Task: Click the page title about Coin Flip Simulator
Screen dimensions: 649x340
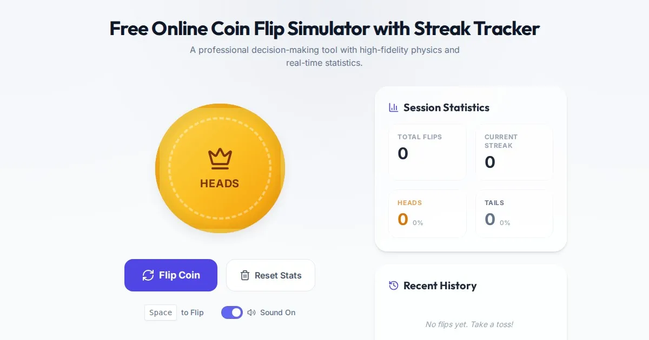Action: (x=325, y=28)
